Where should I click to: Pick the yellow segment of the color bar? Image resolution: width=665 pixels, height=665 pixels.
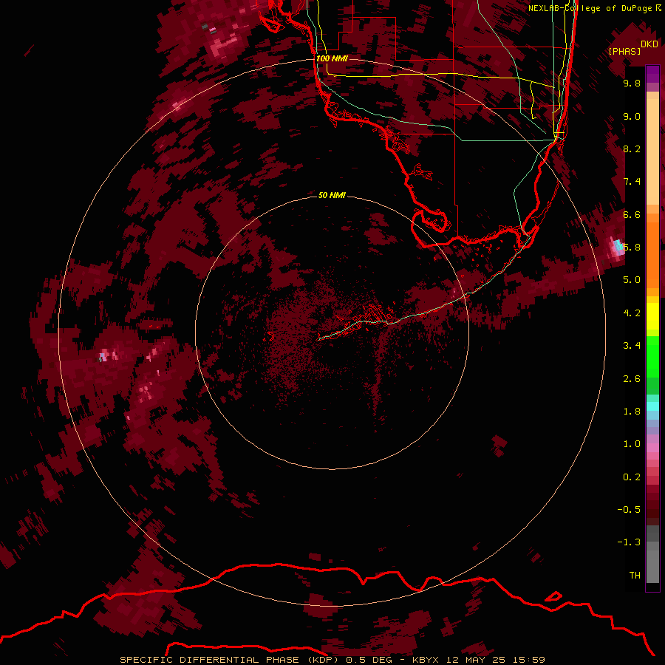pyautogui.click(x=652, y=316)
